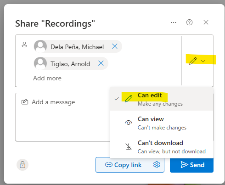The height and width of the screenshot is (185, 225).
Task: Close the Share Recordings dialog
Action: click(206, 22)
